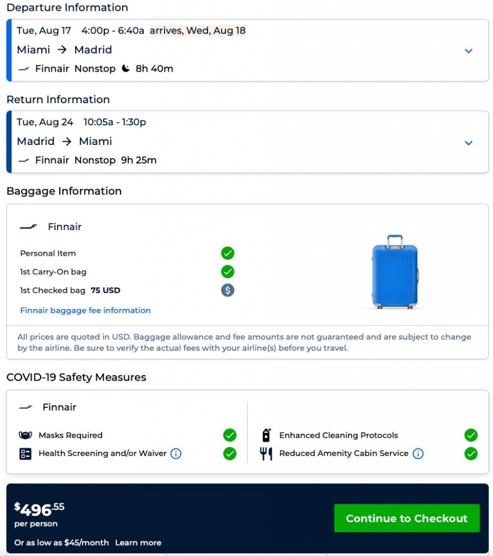Click the Personal Item green checkmark
Screen dimensions: 493x556
227,253
